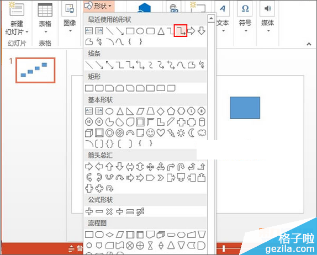Screen dimensions: 317x255
Task: Select the flowchart collate shape
Action: (x=150, y=246)
